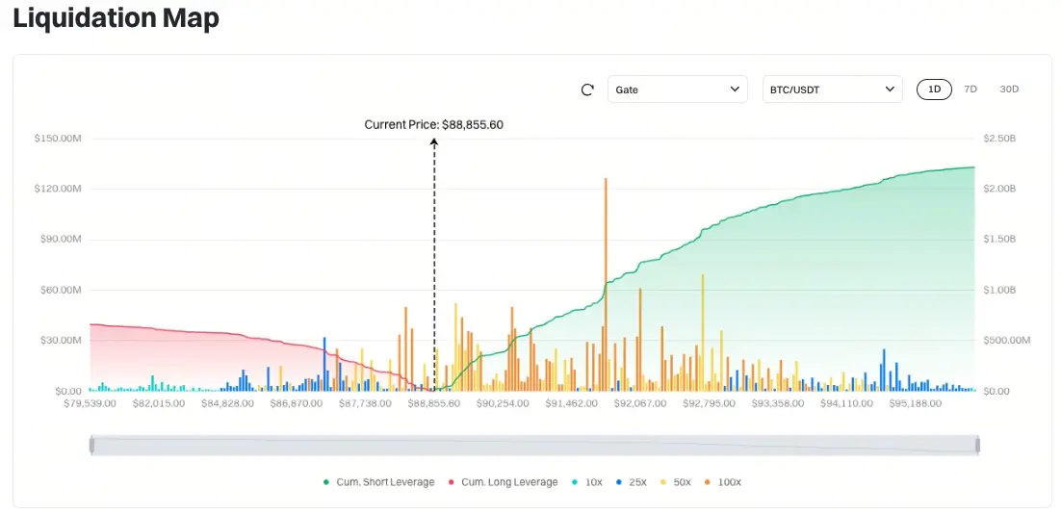Screen dimensions: 1061x513
Task: Click the middle of the zoom range bar
Action: tap(534, 446)
